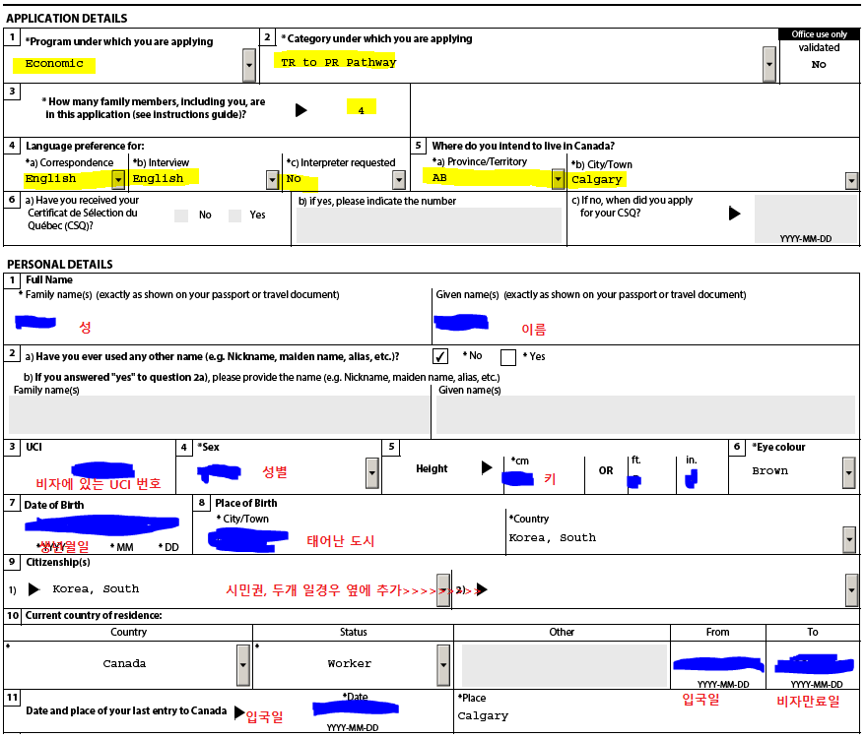Click the CSQ application date field
Image resolution: width=866 pixels, height=738 pixels.
(805, 219)
